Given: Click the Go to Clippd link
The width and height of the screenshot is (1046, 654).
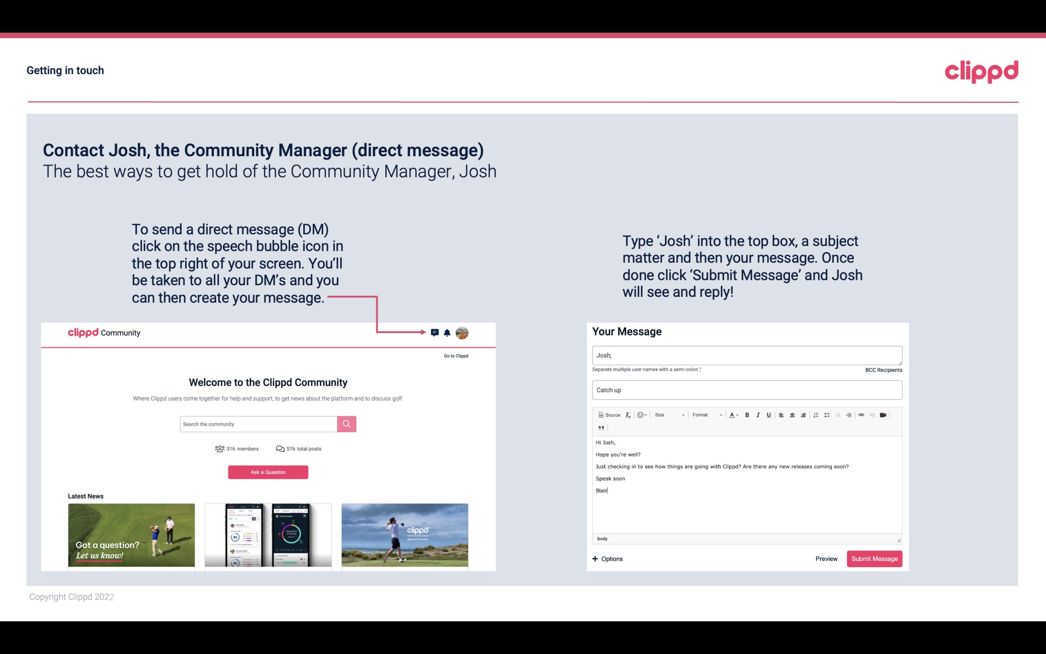Looking at the screenshot, I should 456,355.
